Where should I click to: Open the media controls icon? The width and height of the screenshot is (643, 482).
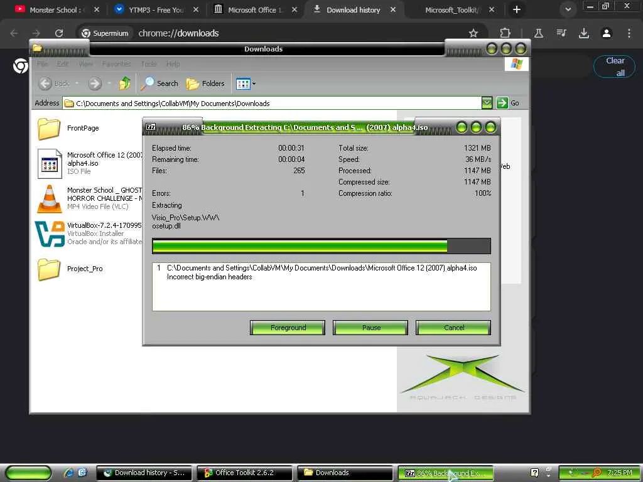[561, 33]
